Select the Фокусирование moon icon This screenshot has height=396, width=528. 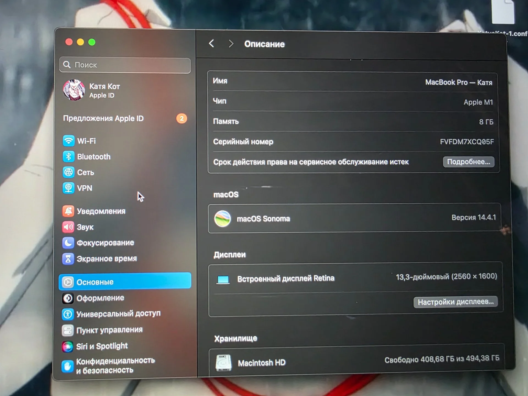[x=68, y=243]
